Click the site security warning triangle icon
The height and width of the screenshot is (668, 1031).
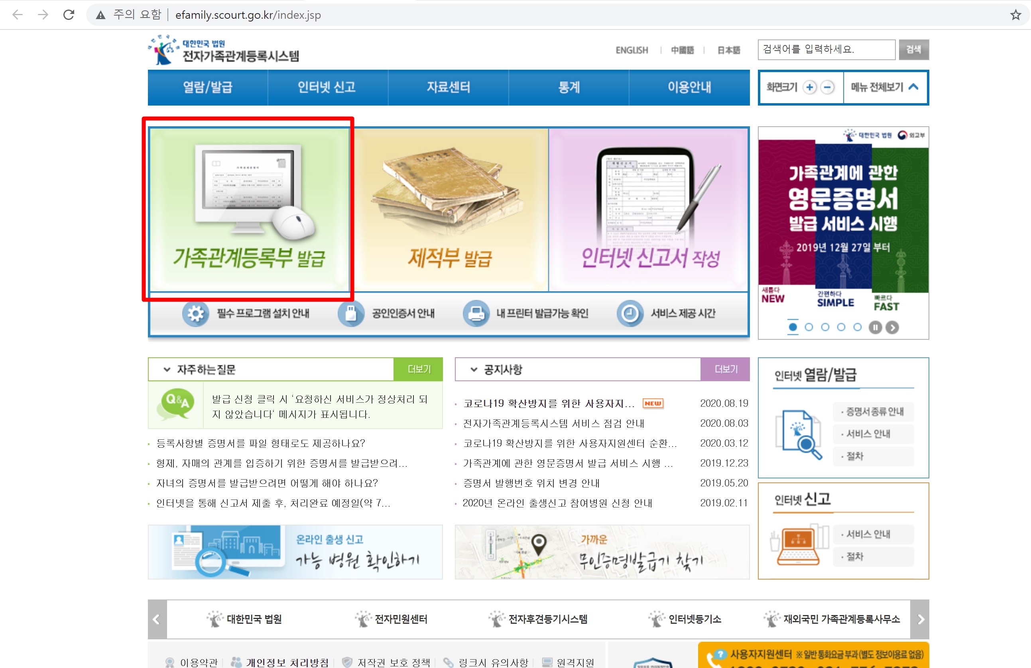(x=100, y=15)
